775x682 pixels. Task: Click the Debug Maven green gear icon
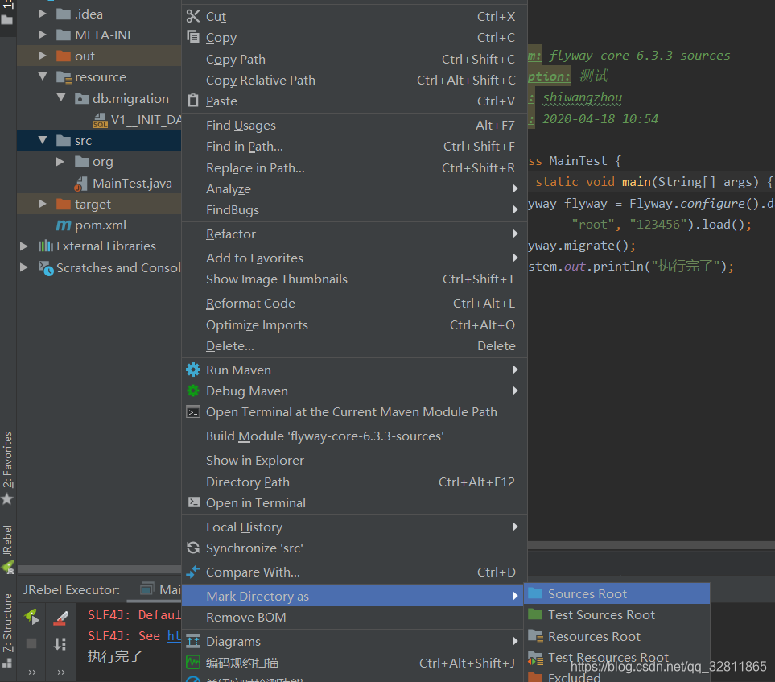pos(193,391)
